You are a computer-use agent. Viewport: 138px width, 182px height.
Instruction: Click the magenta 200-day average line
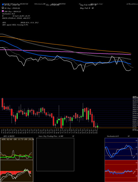[65, 52]
